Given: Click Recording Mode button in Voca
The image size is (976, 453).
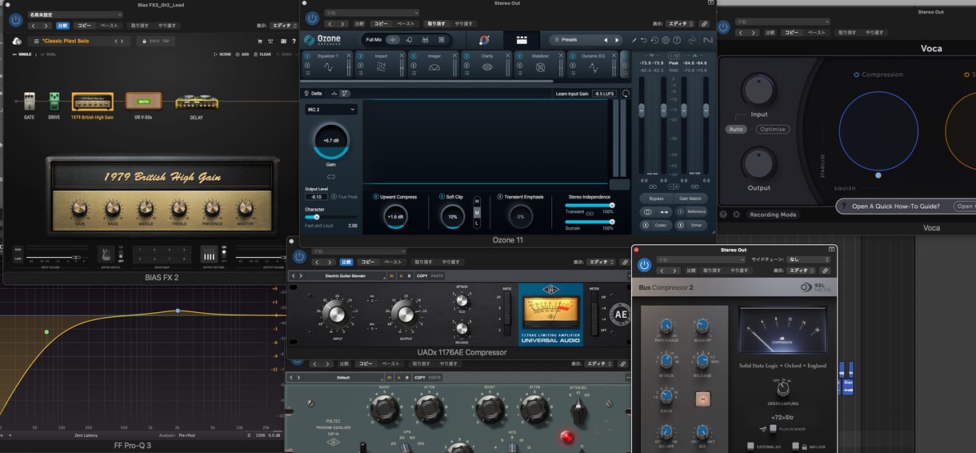Looking at the screenshot, I should click(x=773, y=214).
